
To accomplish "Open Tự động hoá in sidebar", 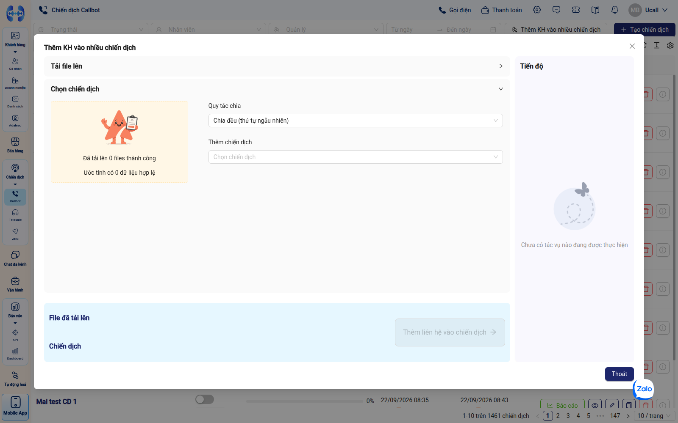I will (15, 379).
